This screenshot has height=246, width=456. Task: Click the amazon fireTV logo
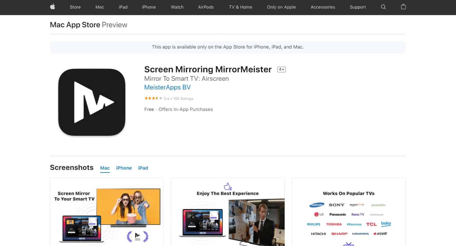pyautogui.click(x=357, y=205)
